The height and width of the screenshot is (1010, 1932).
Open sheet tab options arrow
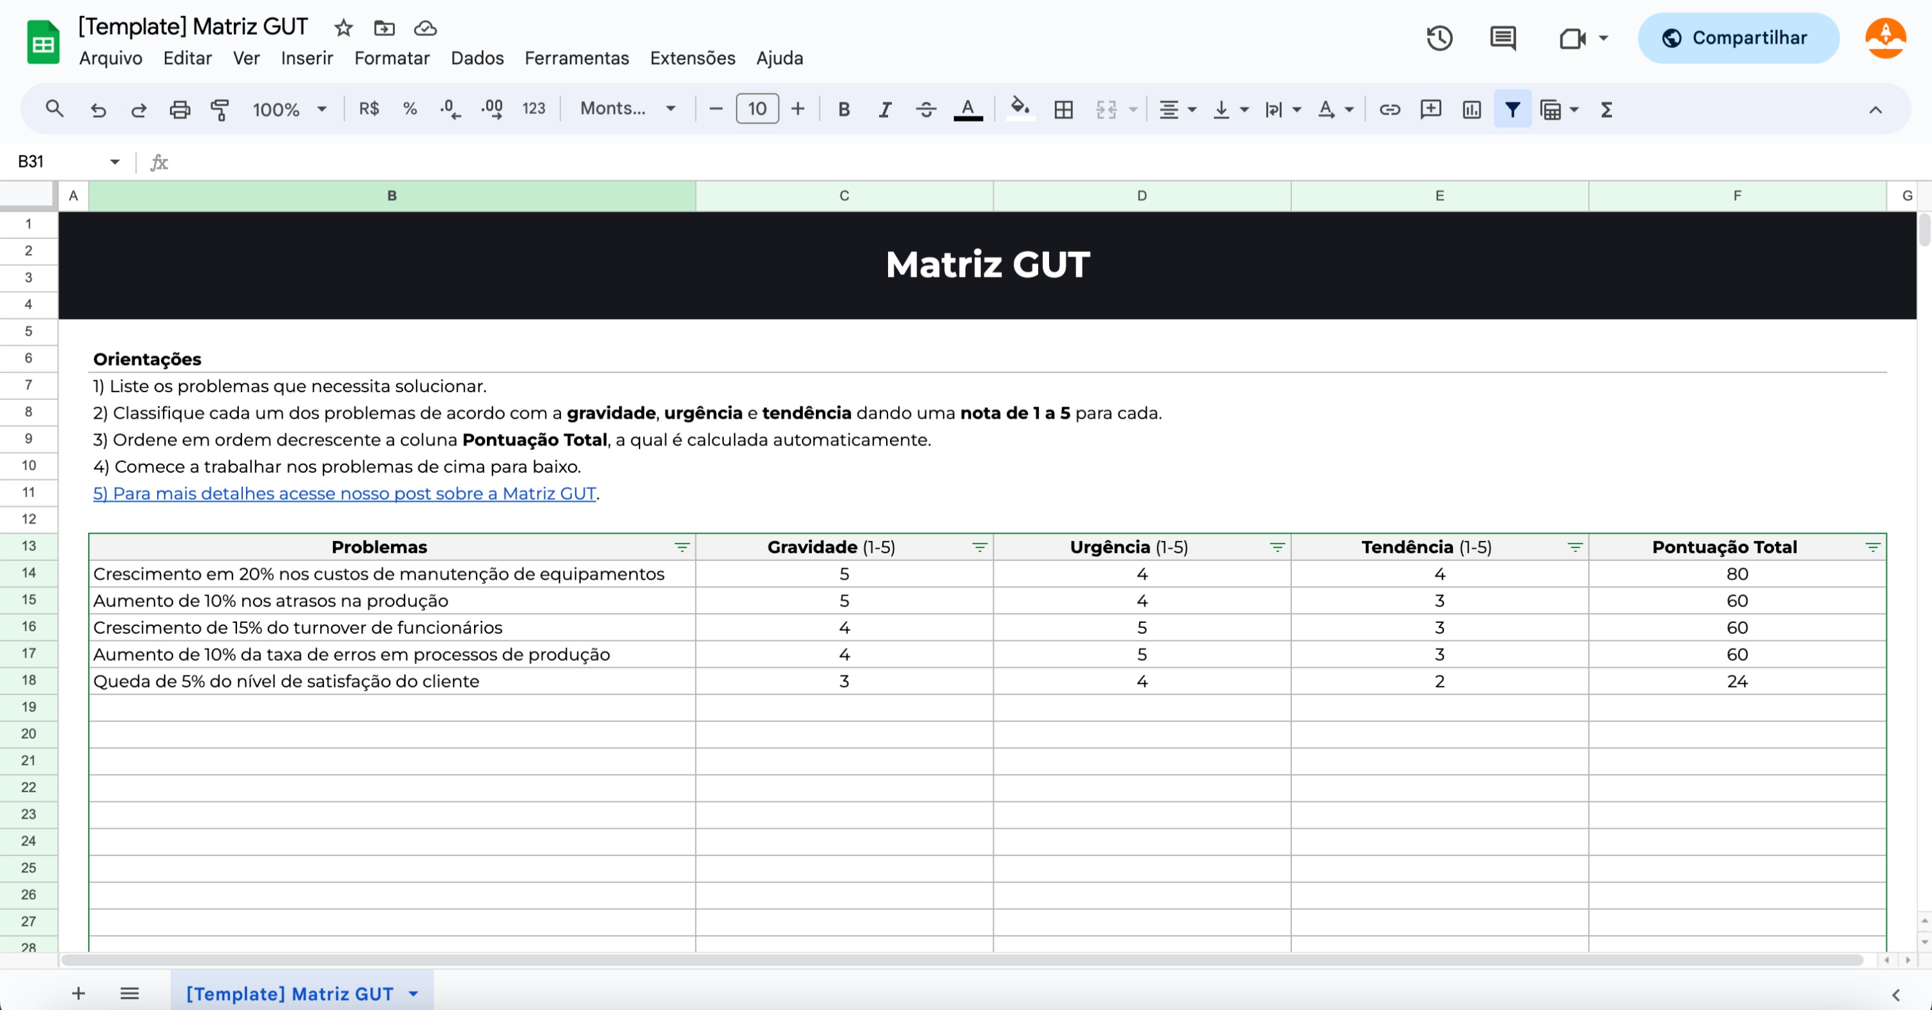(x=413, y=993)
